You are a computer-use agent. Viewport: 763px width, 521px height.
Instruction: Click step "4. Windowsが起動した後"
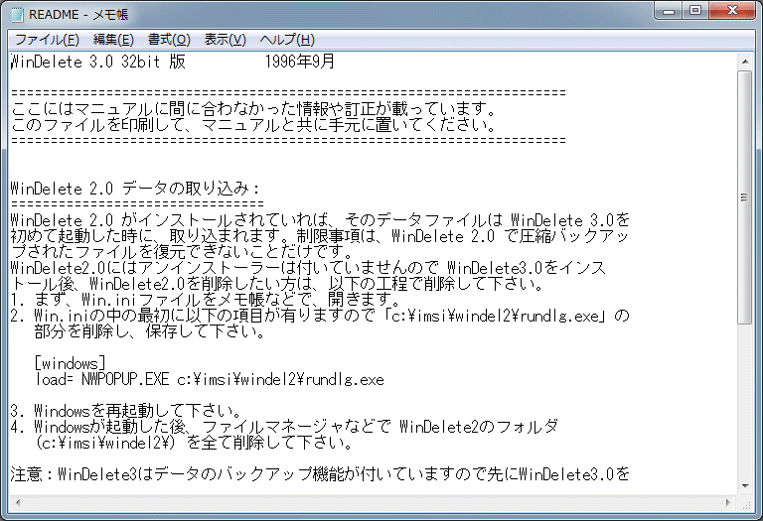click(x=284, y=427)
